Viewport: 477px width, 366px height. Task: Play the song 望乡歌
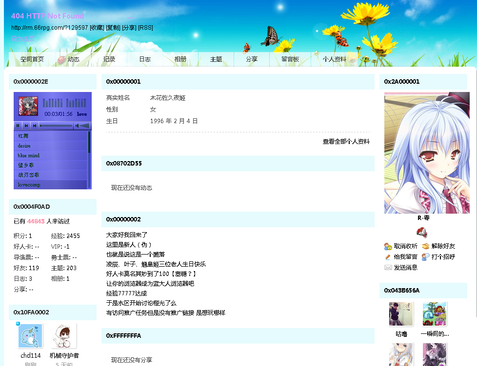[x=51, y=165]
